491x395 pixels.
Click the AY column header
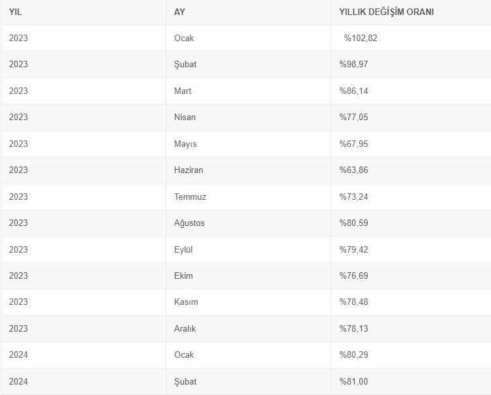pos(179,12)
